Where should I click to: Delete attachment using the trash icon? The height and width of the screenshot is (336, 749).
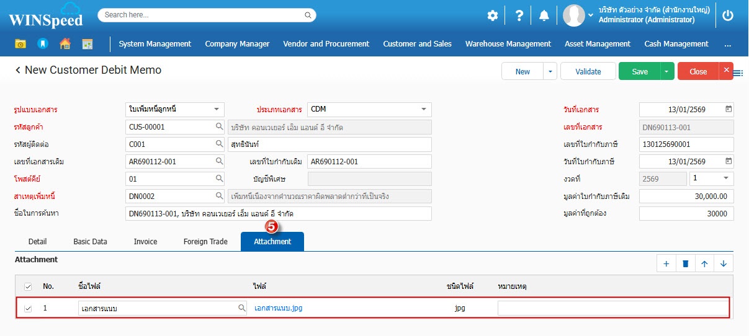point(685,263)
